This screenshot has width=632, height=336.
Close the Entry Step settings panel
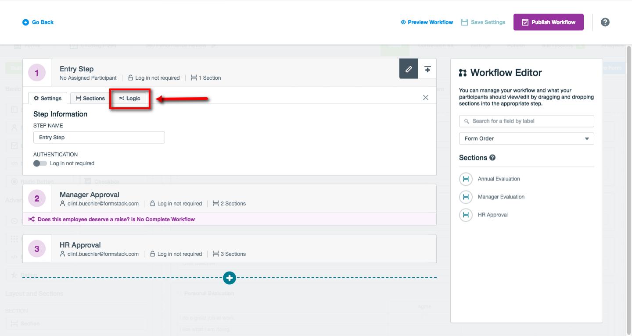coord(425,98)
